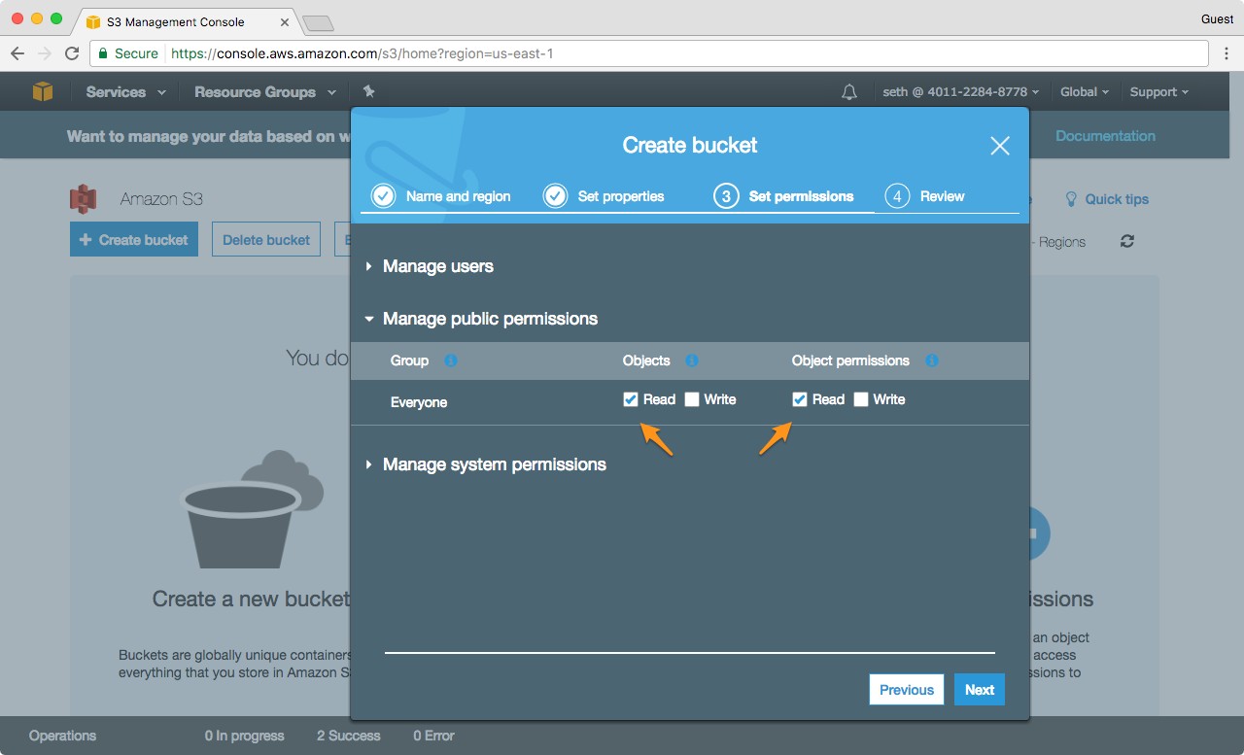Enable Objects Write checkbox for Everyone

tap(692, 399)
